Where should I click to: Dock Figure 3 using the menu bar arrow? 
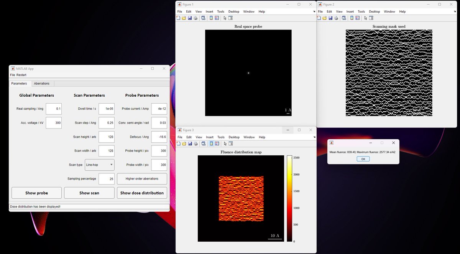[314, 137]
